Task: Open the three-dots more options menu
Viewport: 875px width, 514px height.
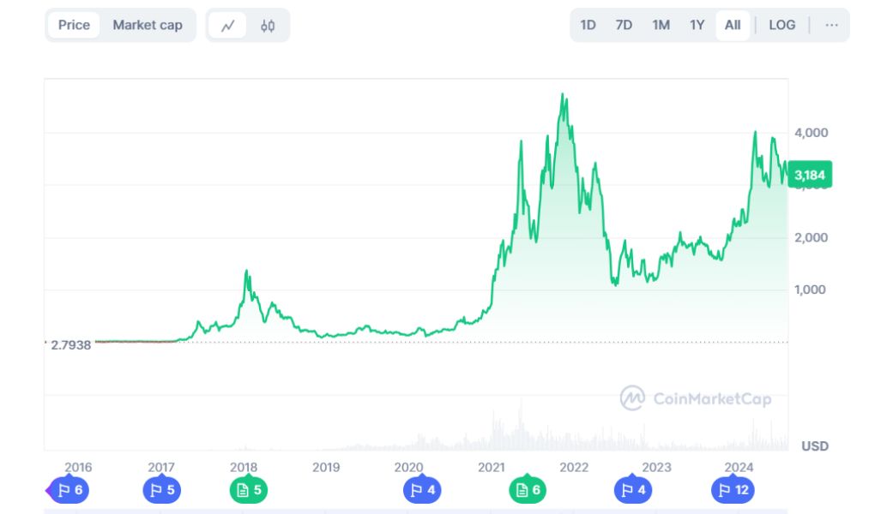Action: click(831, 25)
